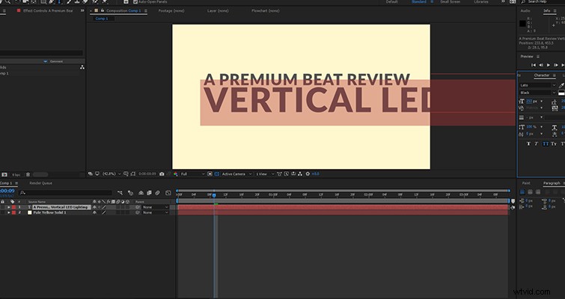The width and height of the screenshot is (565, 299).
Task: Open the font size dropdown arrow
Action: pos(541,102)
